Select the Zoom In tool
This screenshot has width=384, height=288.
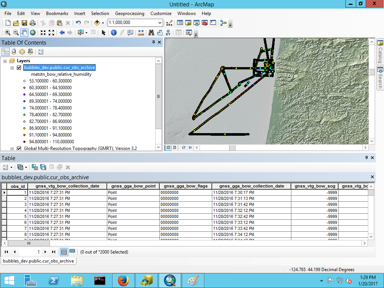point(7,33)
